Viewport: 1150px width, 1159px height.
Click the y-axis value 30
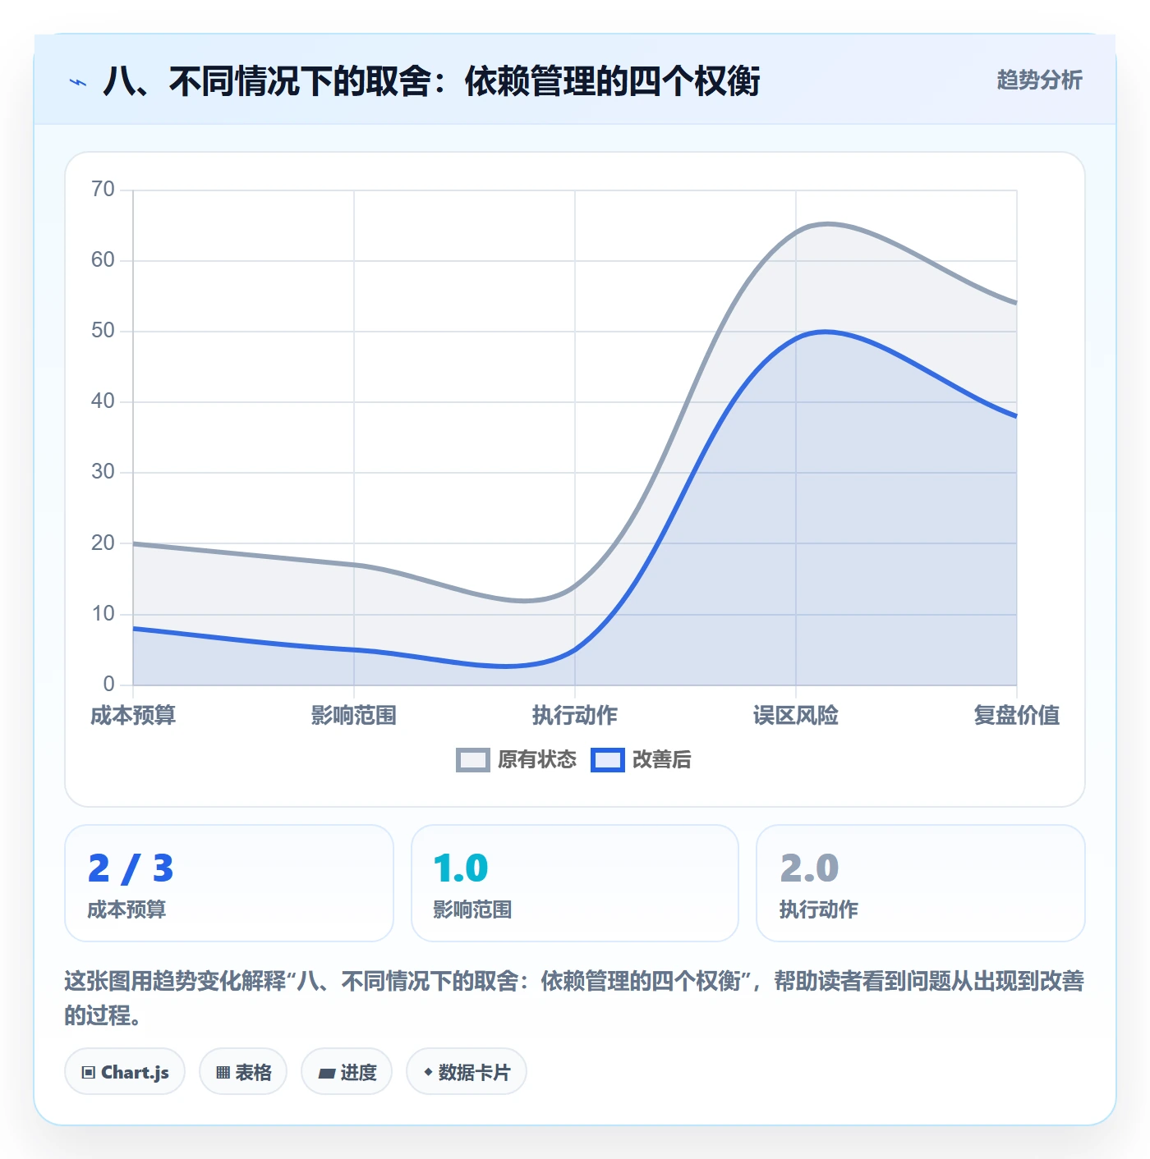coord(103,472)
